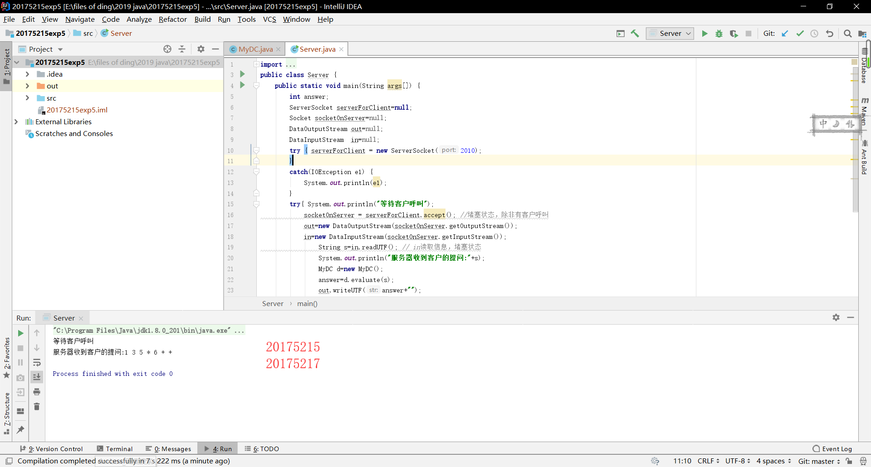
Task: Update project via Git arrow icon
Action: click(x=785, y=34)
